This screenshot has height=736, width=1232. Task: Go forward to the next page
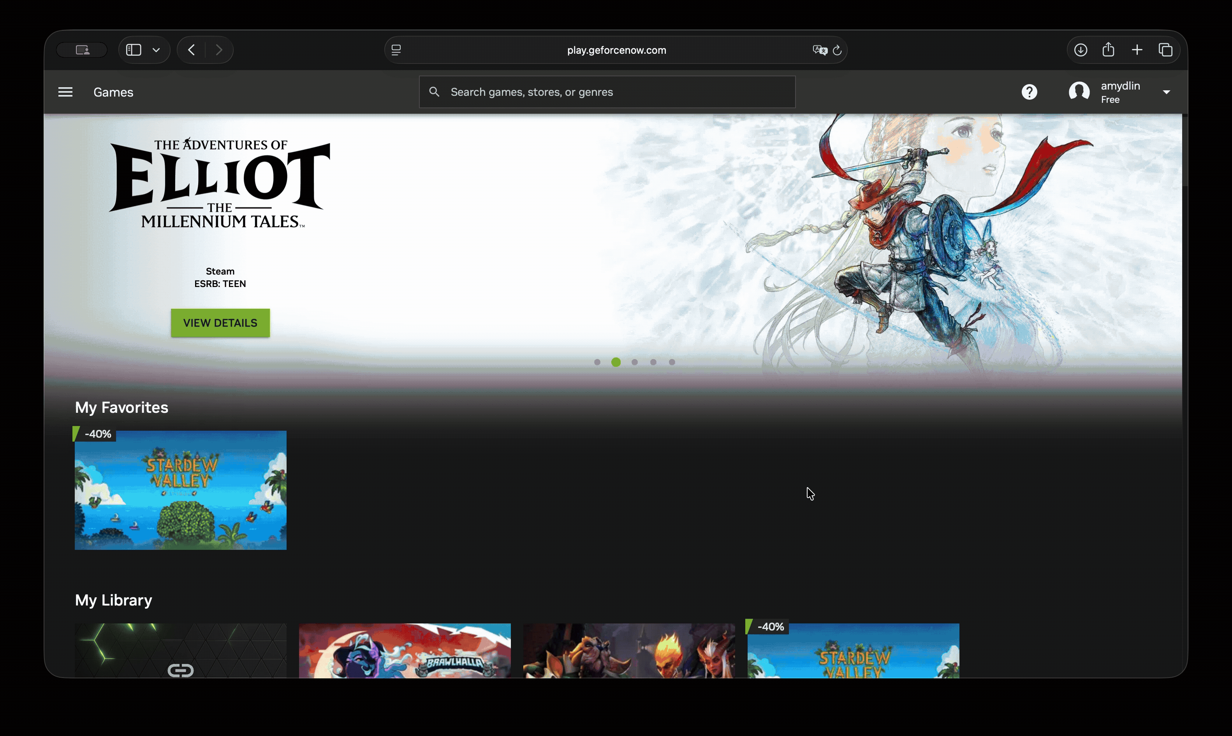[219, 49]
